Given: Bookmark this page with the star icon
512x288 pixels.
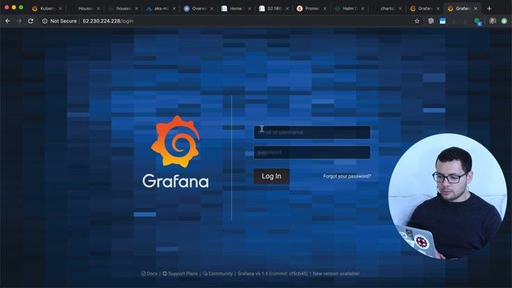Looking at the screenshot, I should pos(417,22).
